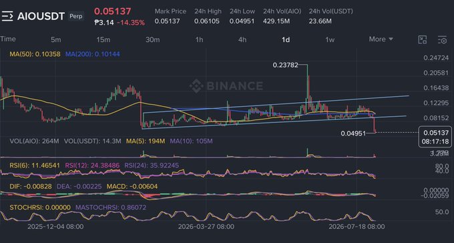Viewport: 454px width, 243px height.
Task: Click the RSI(12): 24.38486 label
Action: (92, 166)
